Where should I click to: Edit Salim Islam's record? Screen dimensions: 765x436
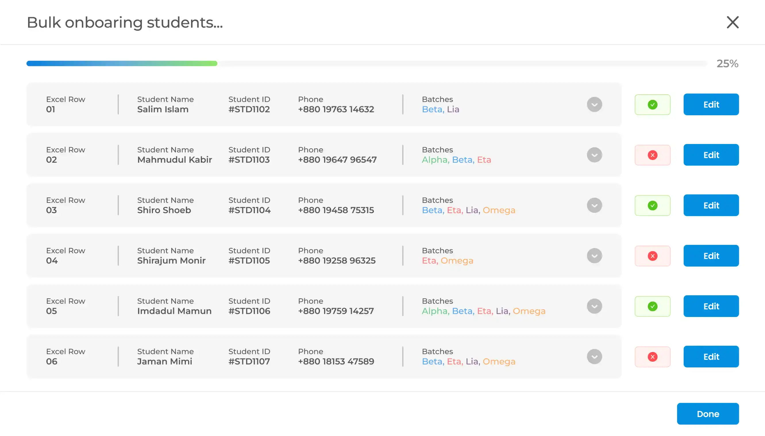[x=711, y=104]
